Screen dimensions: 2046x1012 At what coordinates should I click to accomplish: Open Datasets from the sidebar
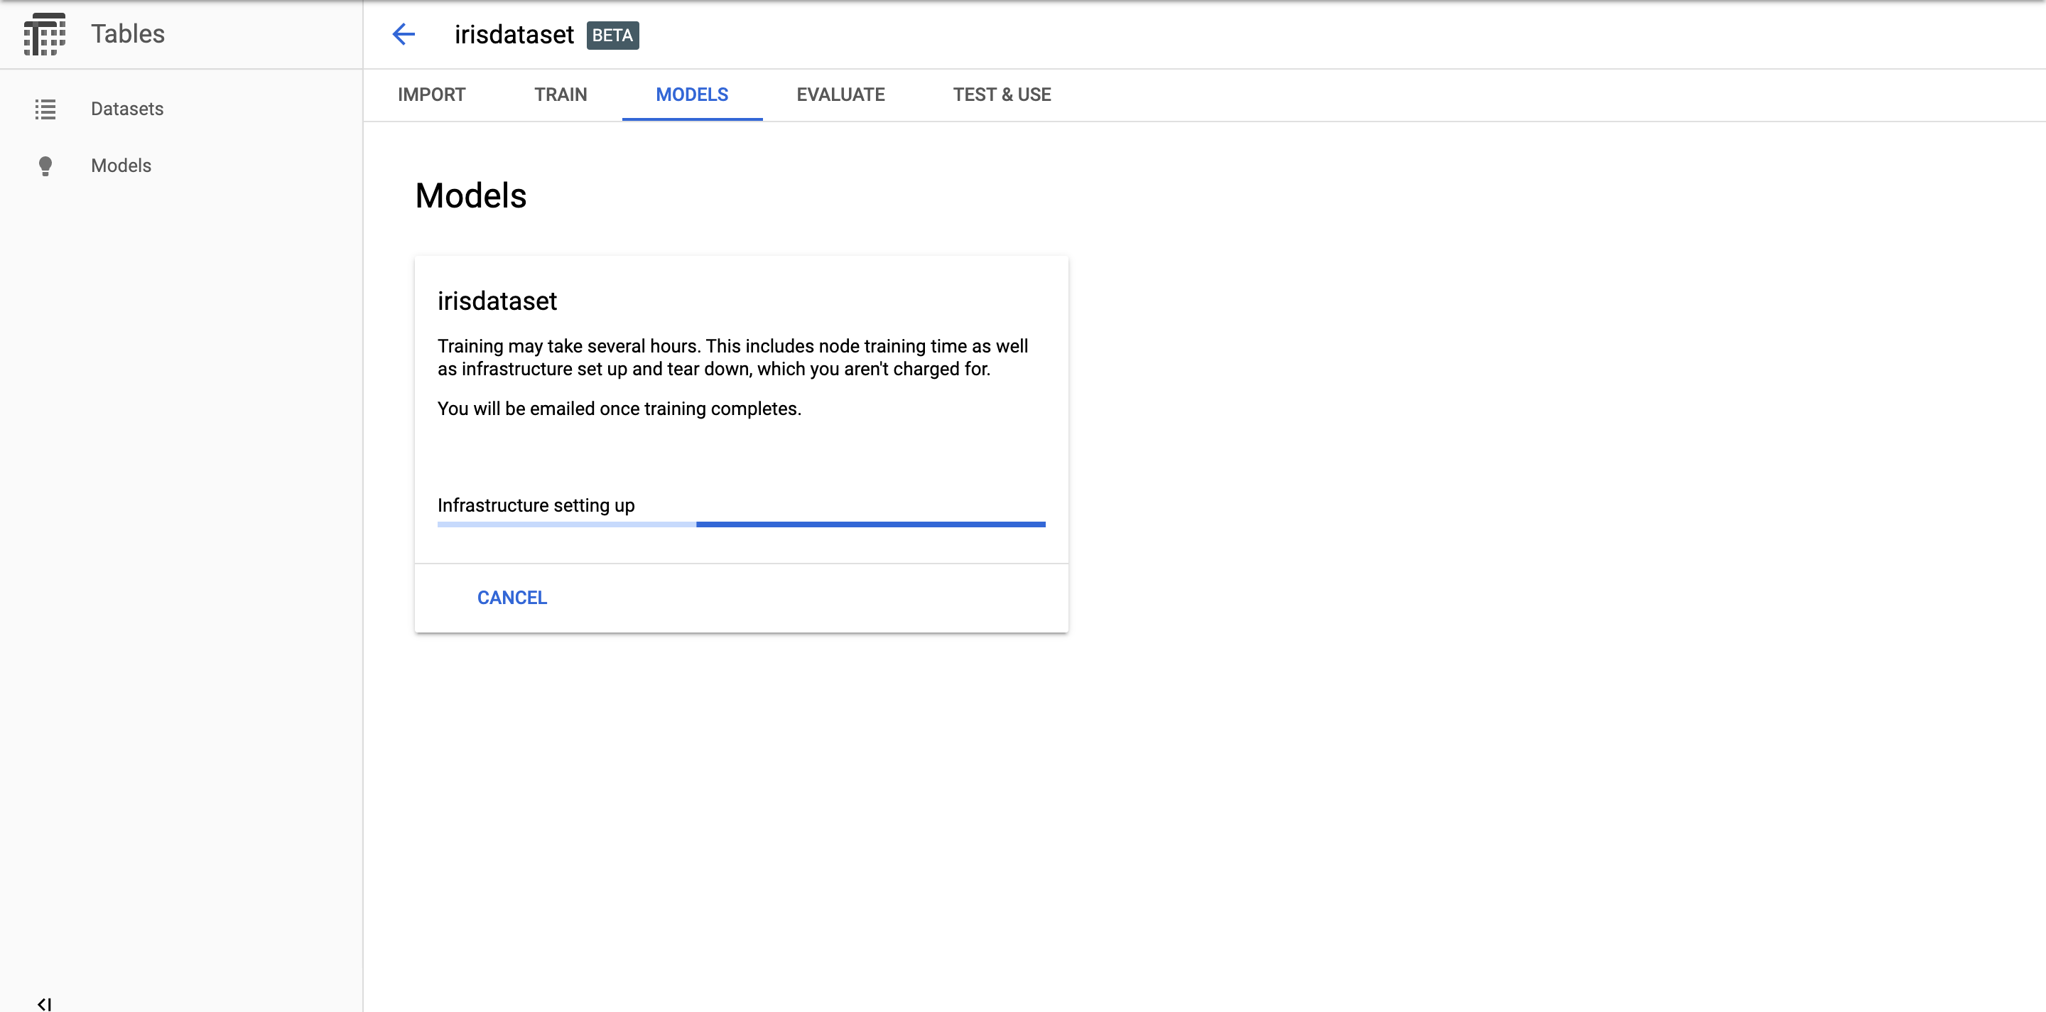pyautogui.click(x=126, y=109)
